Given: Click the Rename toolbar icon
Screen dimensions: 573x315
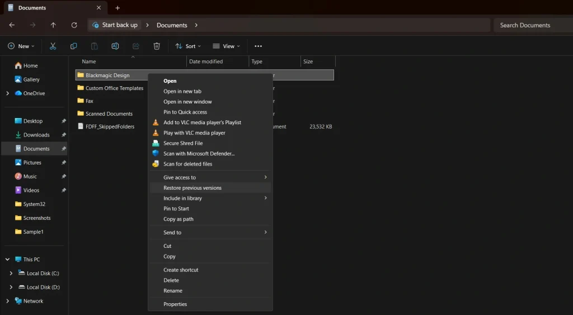Looking at the screenshot, I should click(x=115, y=46).
